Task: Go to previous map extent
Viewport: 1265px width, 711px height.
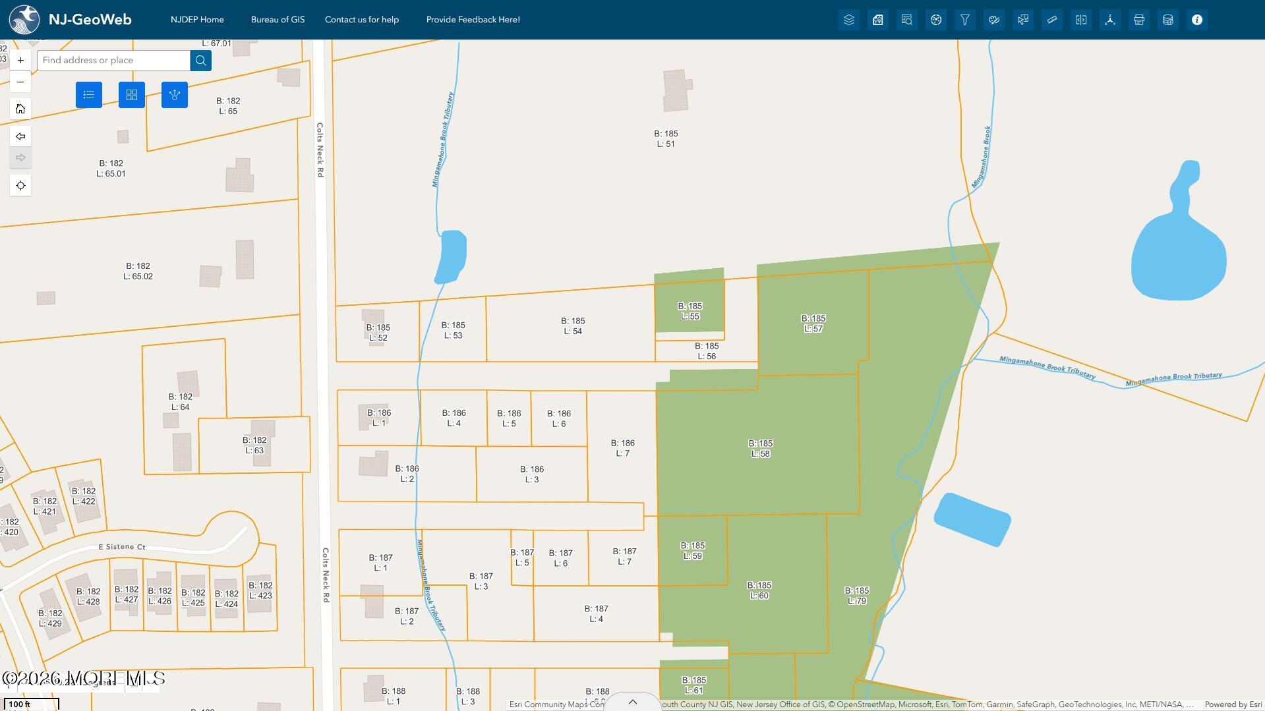Action: pos(20,136)
